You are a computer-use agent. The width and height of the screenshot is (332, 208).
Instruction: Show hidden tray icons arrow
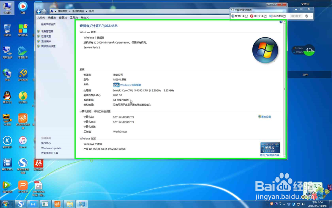(x=284, y=204)
